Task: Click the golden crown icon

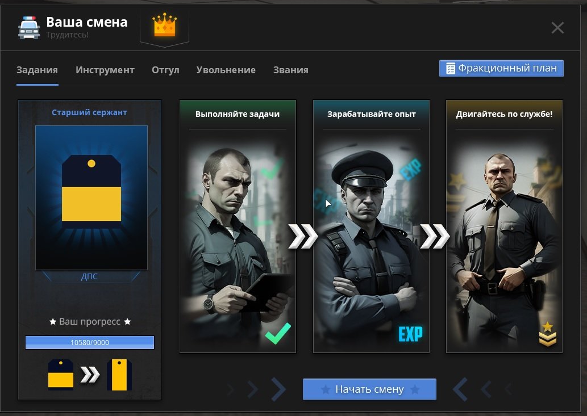Action: pyautogui.click(x=164, y=25)
